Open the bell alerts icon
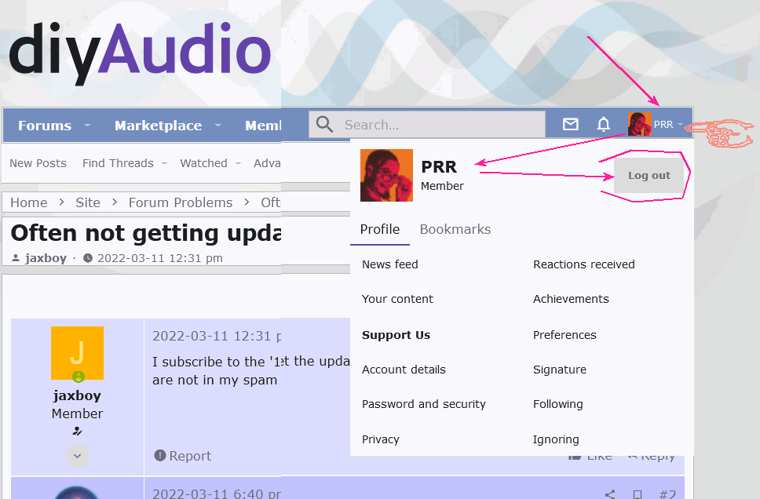 pyautogui.click(x=604, y=125)
